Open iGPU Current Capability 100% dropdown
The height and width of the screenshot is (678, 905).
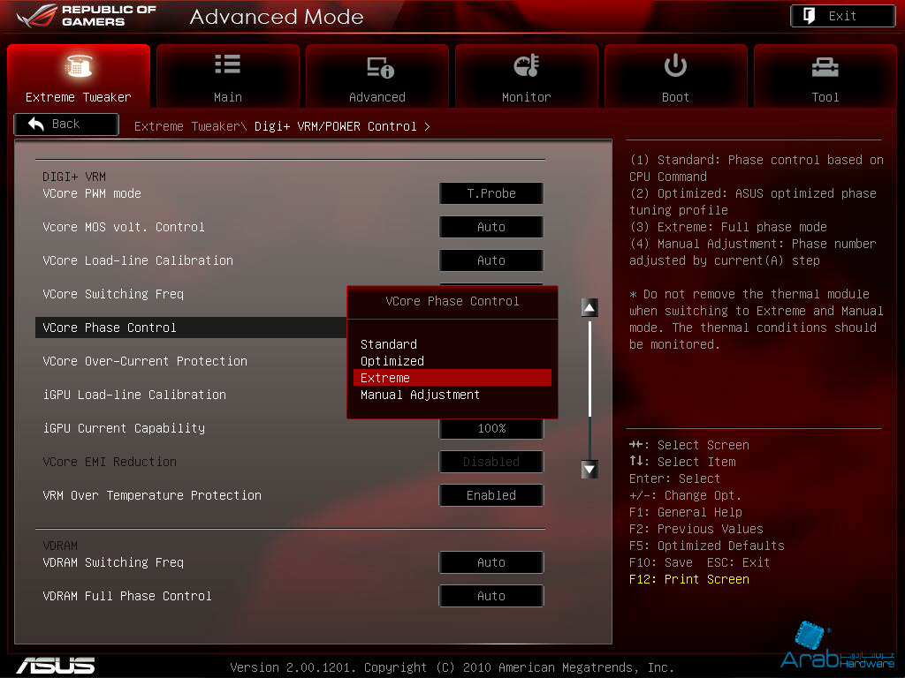(x=491, y=429)
